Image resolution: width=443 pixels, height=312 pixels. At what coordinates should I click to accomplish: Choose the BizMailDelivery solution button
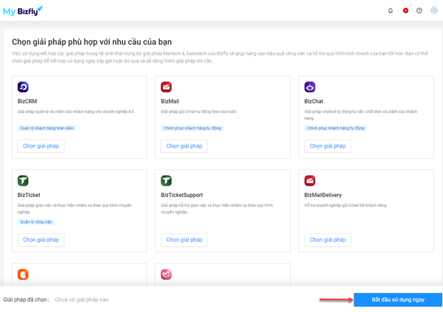pyautogui.click(x=328, y=240)
